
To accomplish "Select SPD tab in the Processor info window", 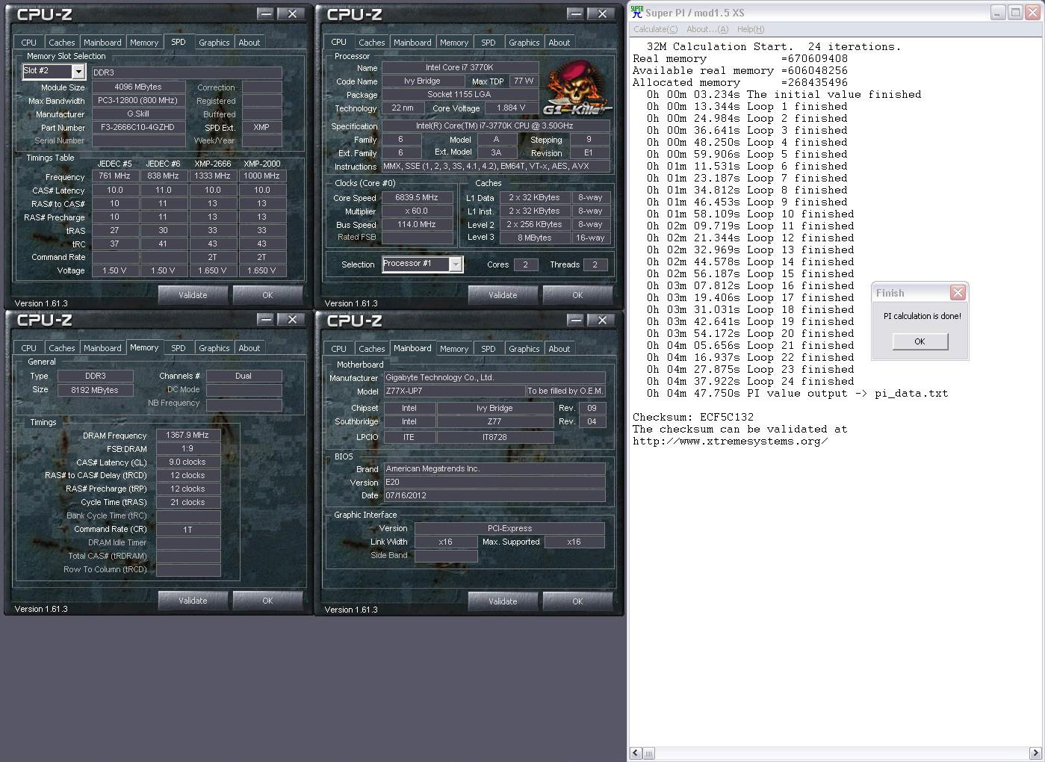I will [x=489, y=43].
